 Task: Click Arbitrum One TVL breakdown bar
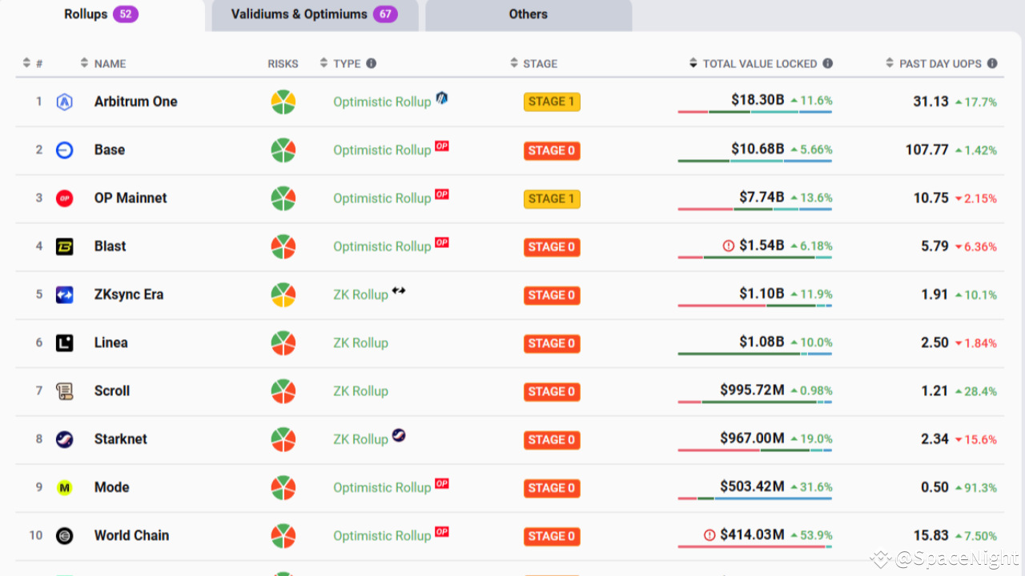pyautogui.click(x=755, y=112)
